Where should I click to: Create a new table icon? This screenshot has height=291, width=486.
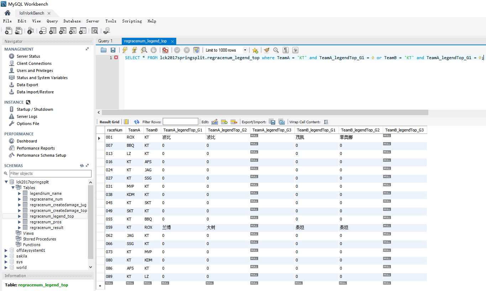[x=53, y=31]
